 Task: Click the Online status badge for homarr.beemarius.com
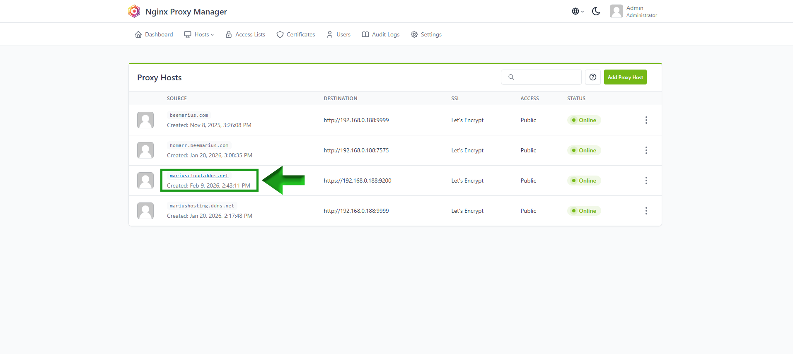[584, 150]
